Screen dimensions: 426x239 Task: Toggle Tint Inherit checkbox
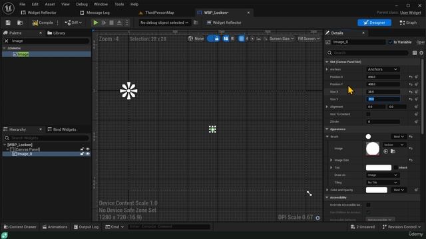pos(395,168)
